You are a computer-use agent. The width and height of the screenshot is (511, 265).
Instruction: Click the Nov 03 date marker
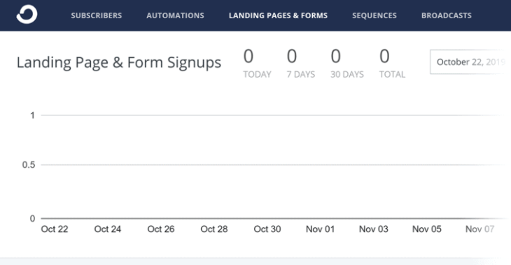[374, 229]
